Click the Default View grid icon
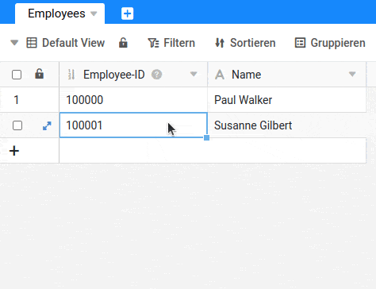The image size is (376, 289). (32, 43)
